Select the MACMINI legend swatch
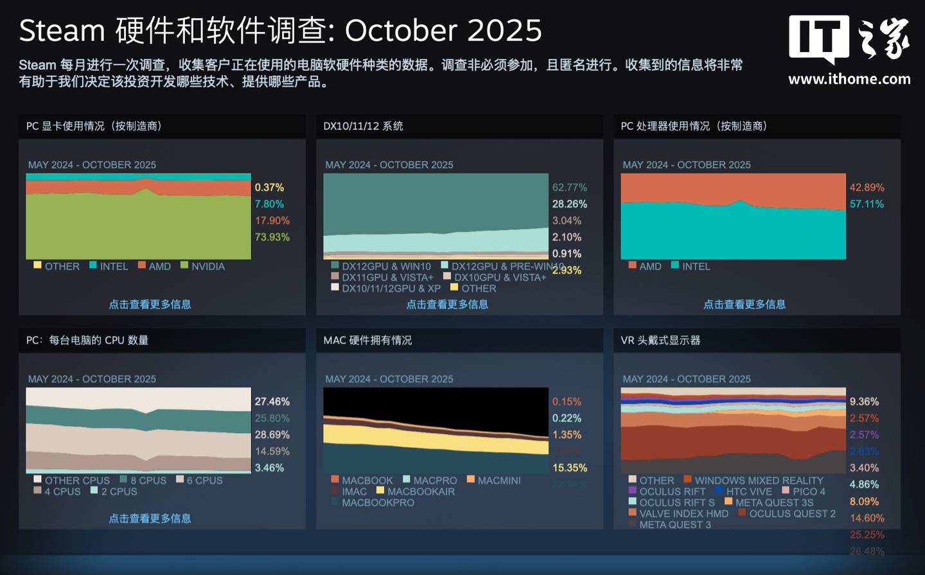925x575 pixels. (x=470, y=479)
